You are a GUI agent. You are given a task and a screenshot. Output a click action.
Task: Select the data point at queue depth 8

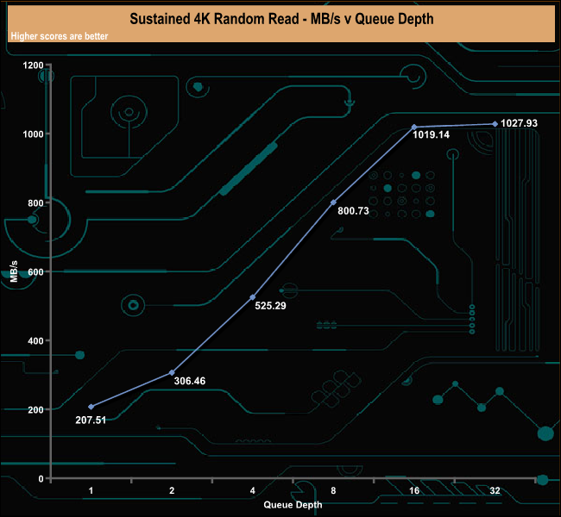click(333, 202)
